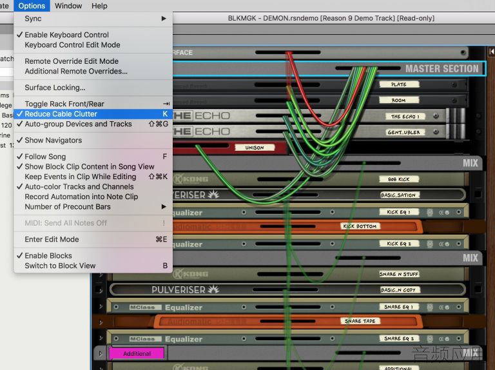Image resolution: width=495 pixels, height=370 pixels.
Task: Expand the Additional mix channel
Action: tap(101, 353)
